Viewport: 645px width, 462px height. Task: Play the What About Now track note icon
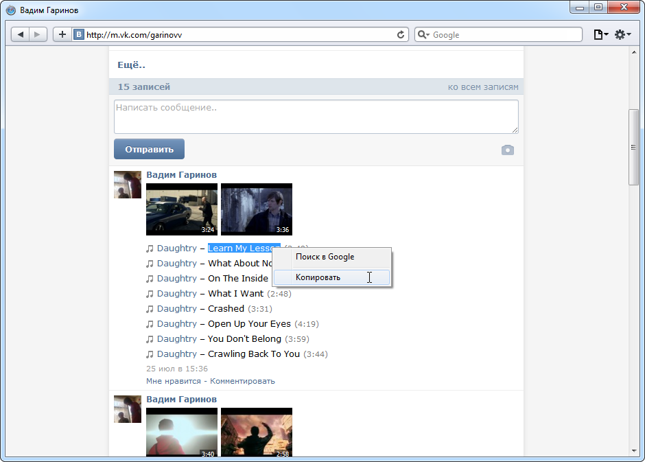pyautogui.click(x=150, y=264)
